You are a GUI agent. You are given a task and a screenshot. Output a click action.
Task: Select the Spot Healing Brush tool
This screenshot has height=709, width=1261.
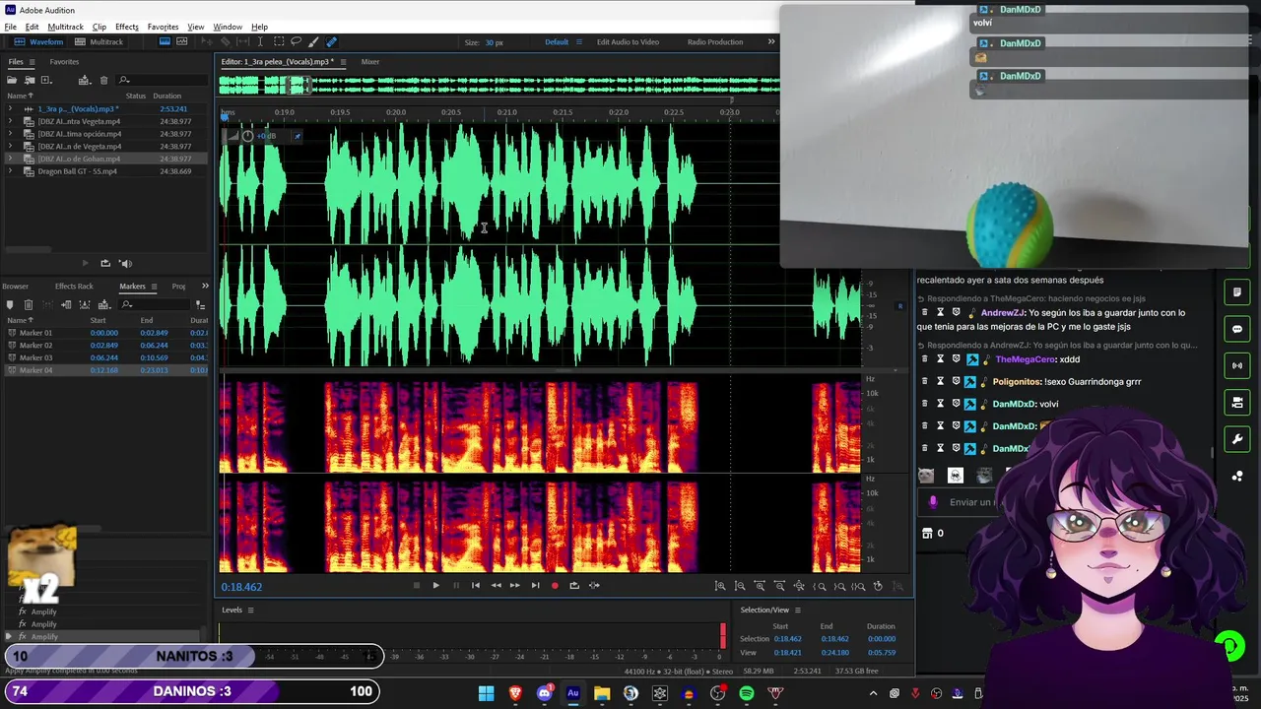click(x=331, y=42)
